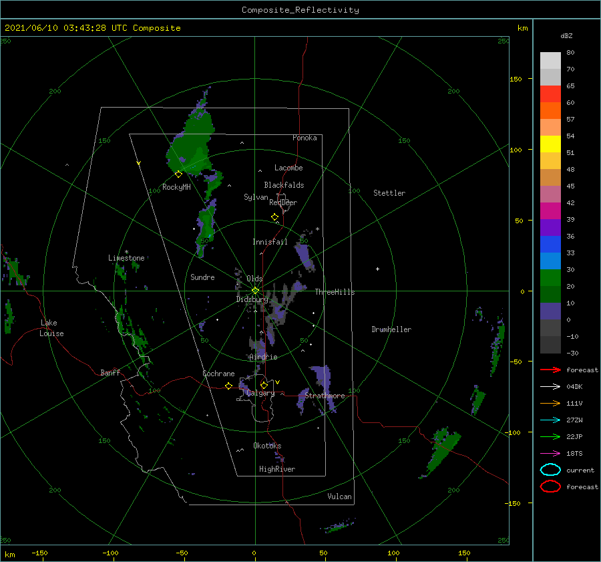Image resolution: width=601 pixels, height=562 pixels.
Task: Click the yellow diamond marker below RedDeer
Action: 274,217
